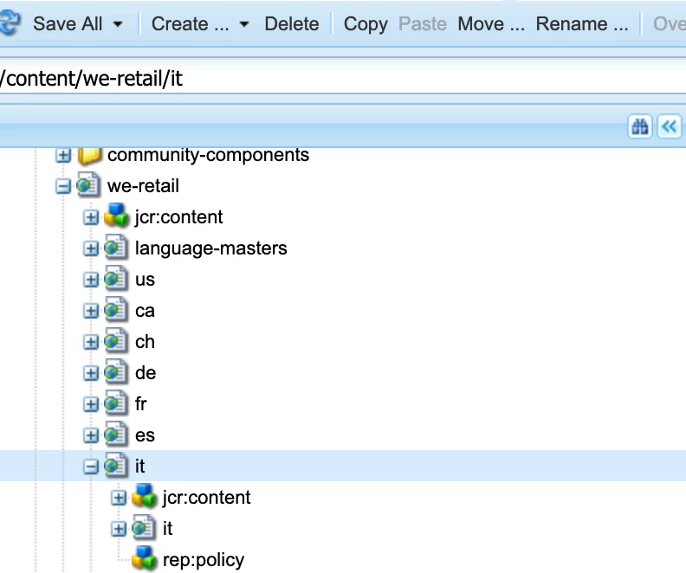Click the page icon of nested it child
686x573 pixels.
coord(144,528)
